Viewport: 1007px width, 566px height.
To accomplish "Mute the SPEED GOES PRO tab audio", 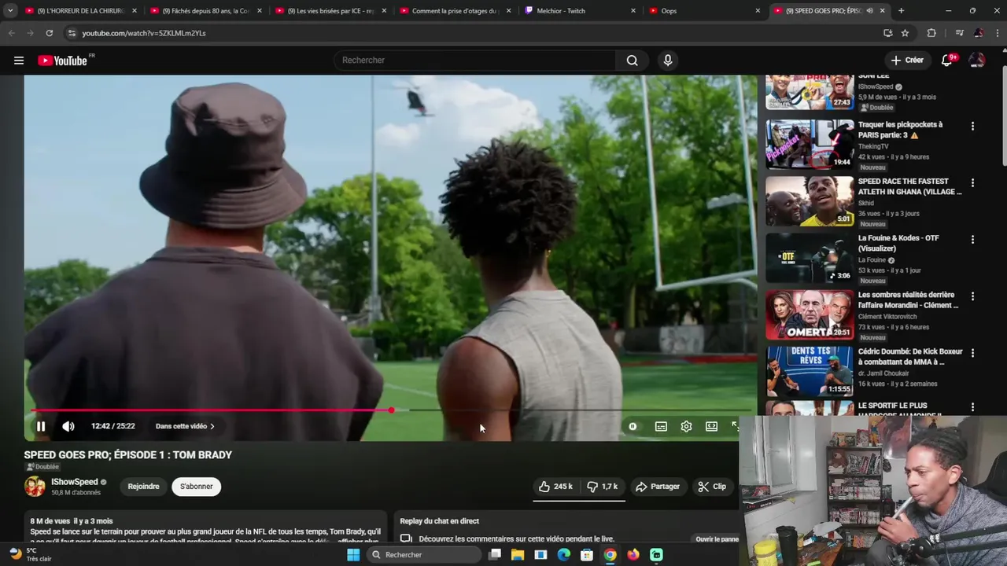I will tap(869, 11).
